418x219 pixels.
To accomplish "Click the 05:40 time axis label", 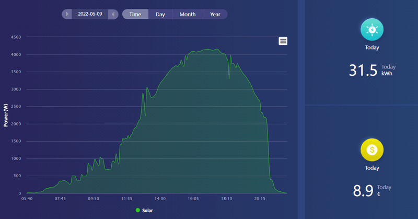I will [x=27, y=199].
